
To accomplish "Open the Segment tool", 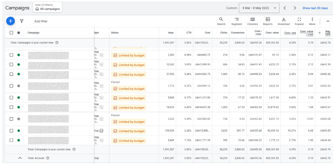I will [x=236, y=21].
